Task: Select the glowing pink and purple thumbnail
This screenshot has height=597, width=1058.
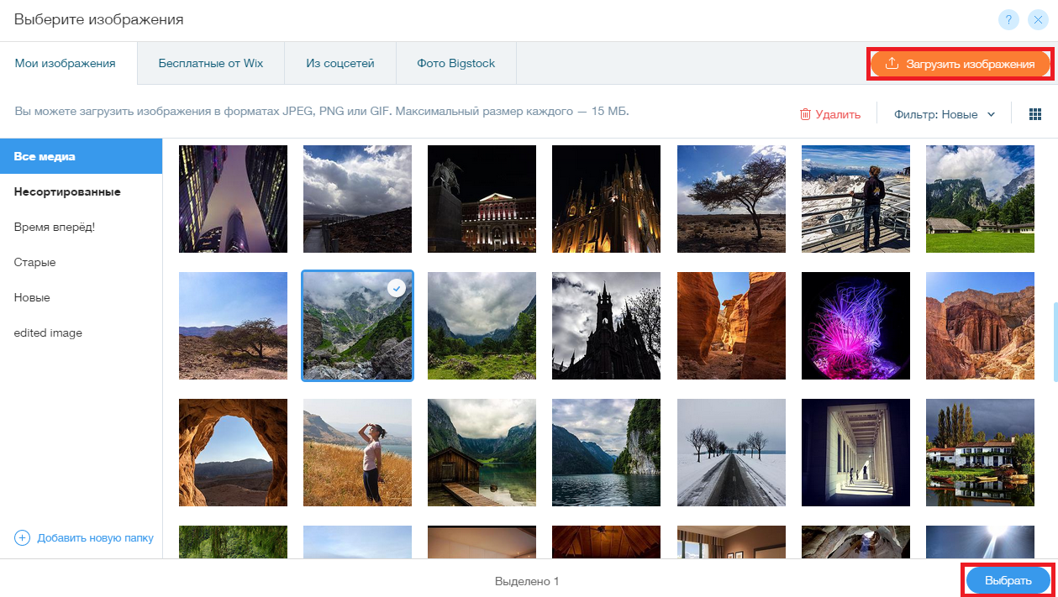Action: click(855, 326)
